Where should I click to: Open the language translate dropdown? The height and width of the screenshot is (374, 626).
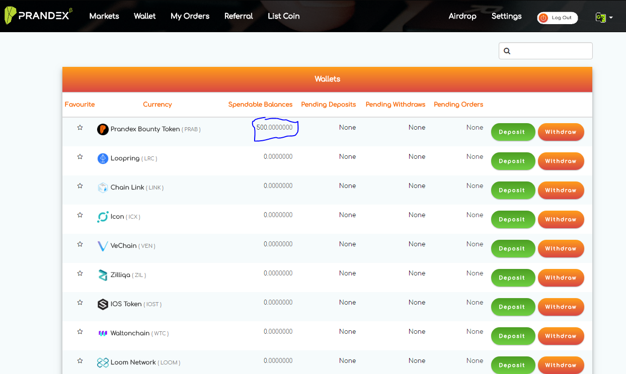pyautogui.click(x=603, y=18)
